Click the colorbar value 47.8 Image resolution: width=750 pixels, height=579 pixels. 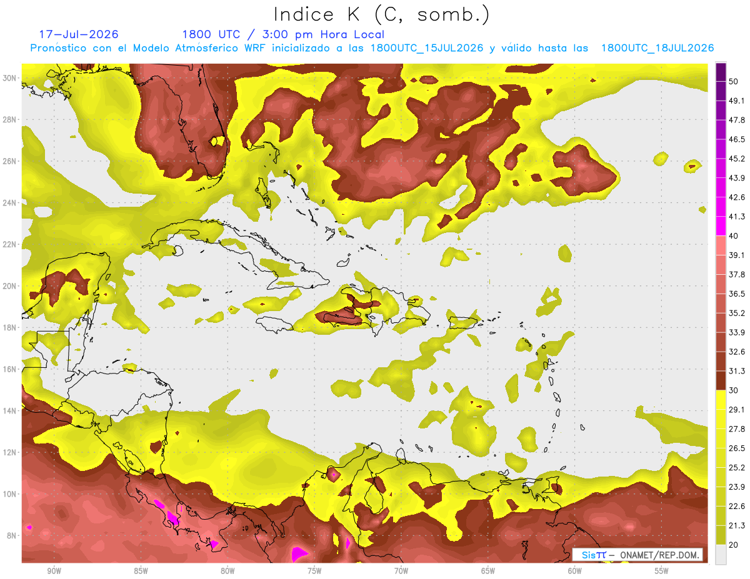click(737, 120)
